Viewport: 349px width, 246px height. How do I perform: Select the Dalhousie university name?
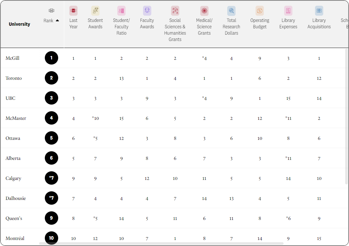coord(16,198)
